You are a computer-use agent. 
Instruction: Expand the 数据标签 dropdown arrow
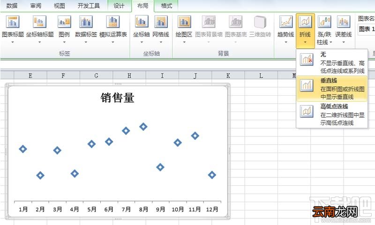point(86,42)
